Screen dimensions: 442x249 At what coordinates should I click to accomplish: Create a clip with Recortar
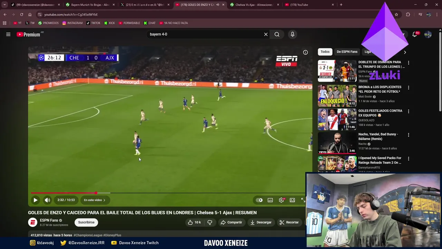click(x=289, y=222)
